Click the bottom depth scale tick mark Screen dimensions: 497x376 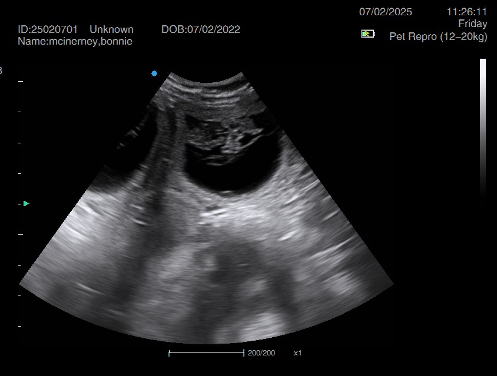(21, 326)
